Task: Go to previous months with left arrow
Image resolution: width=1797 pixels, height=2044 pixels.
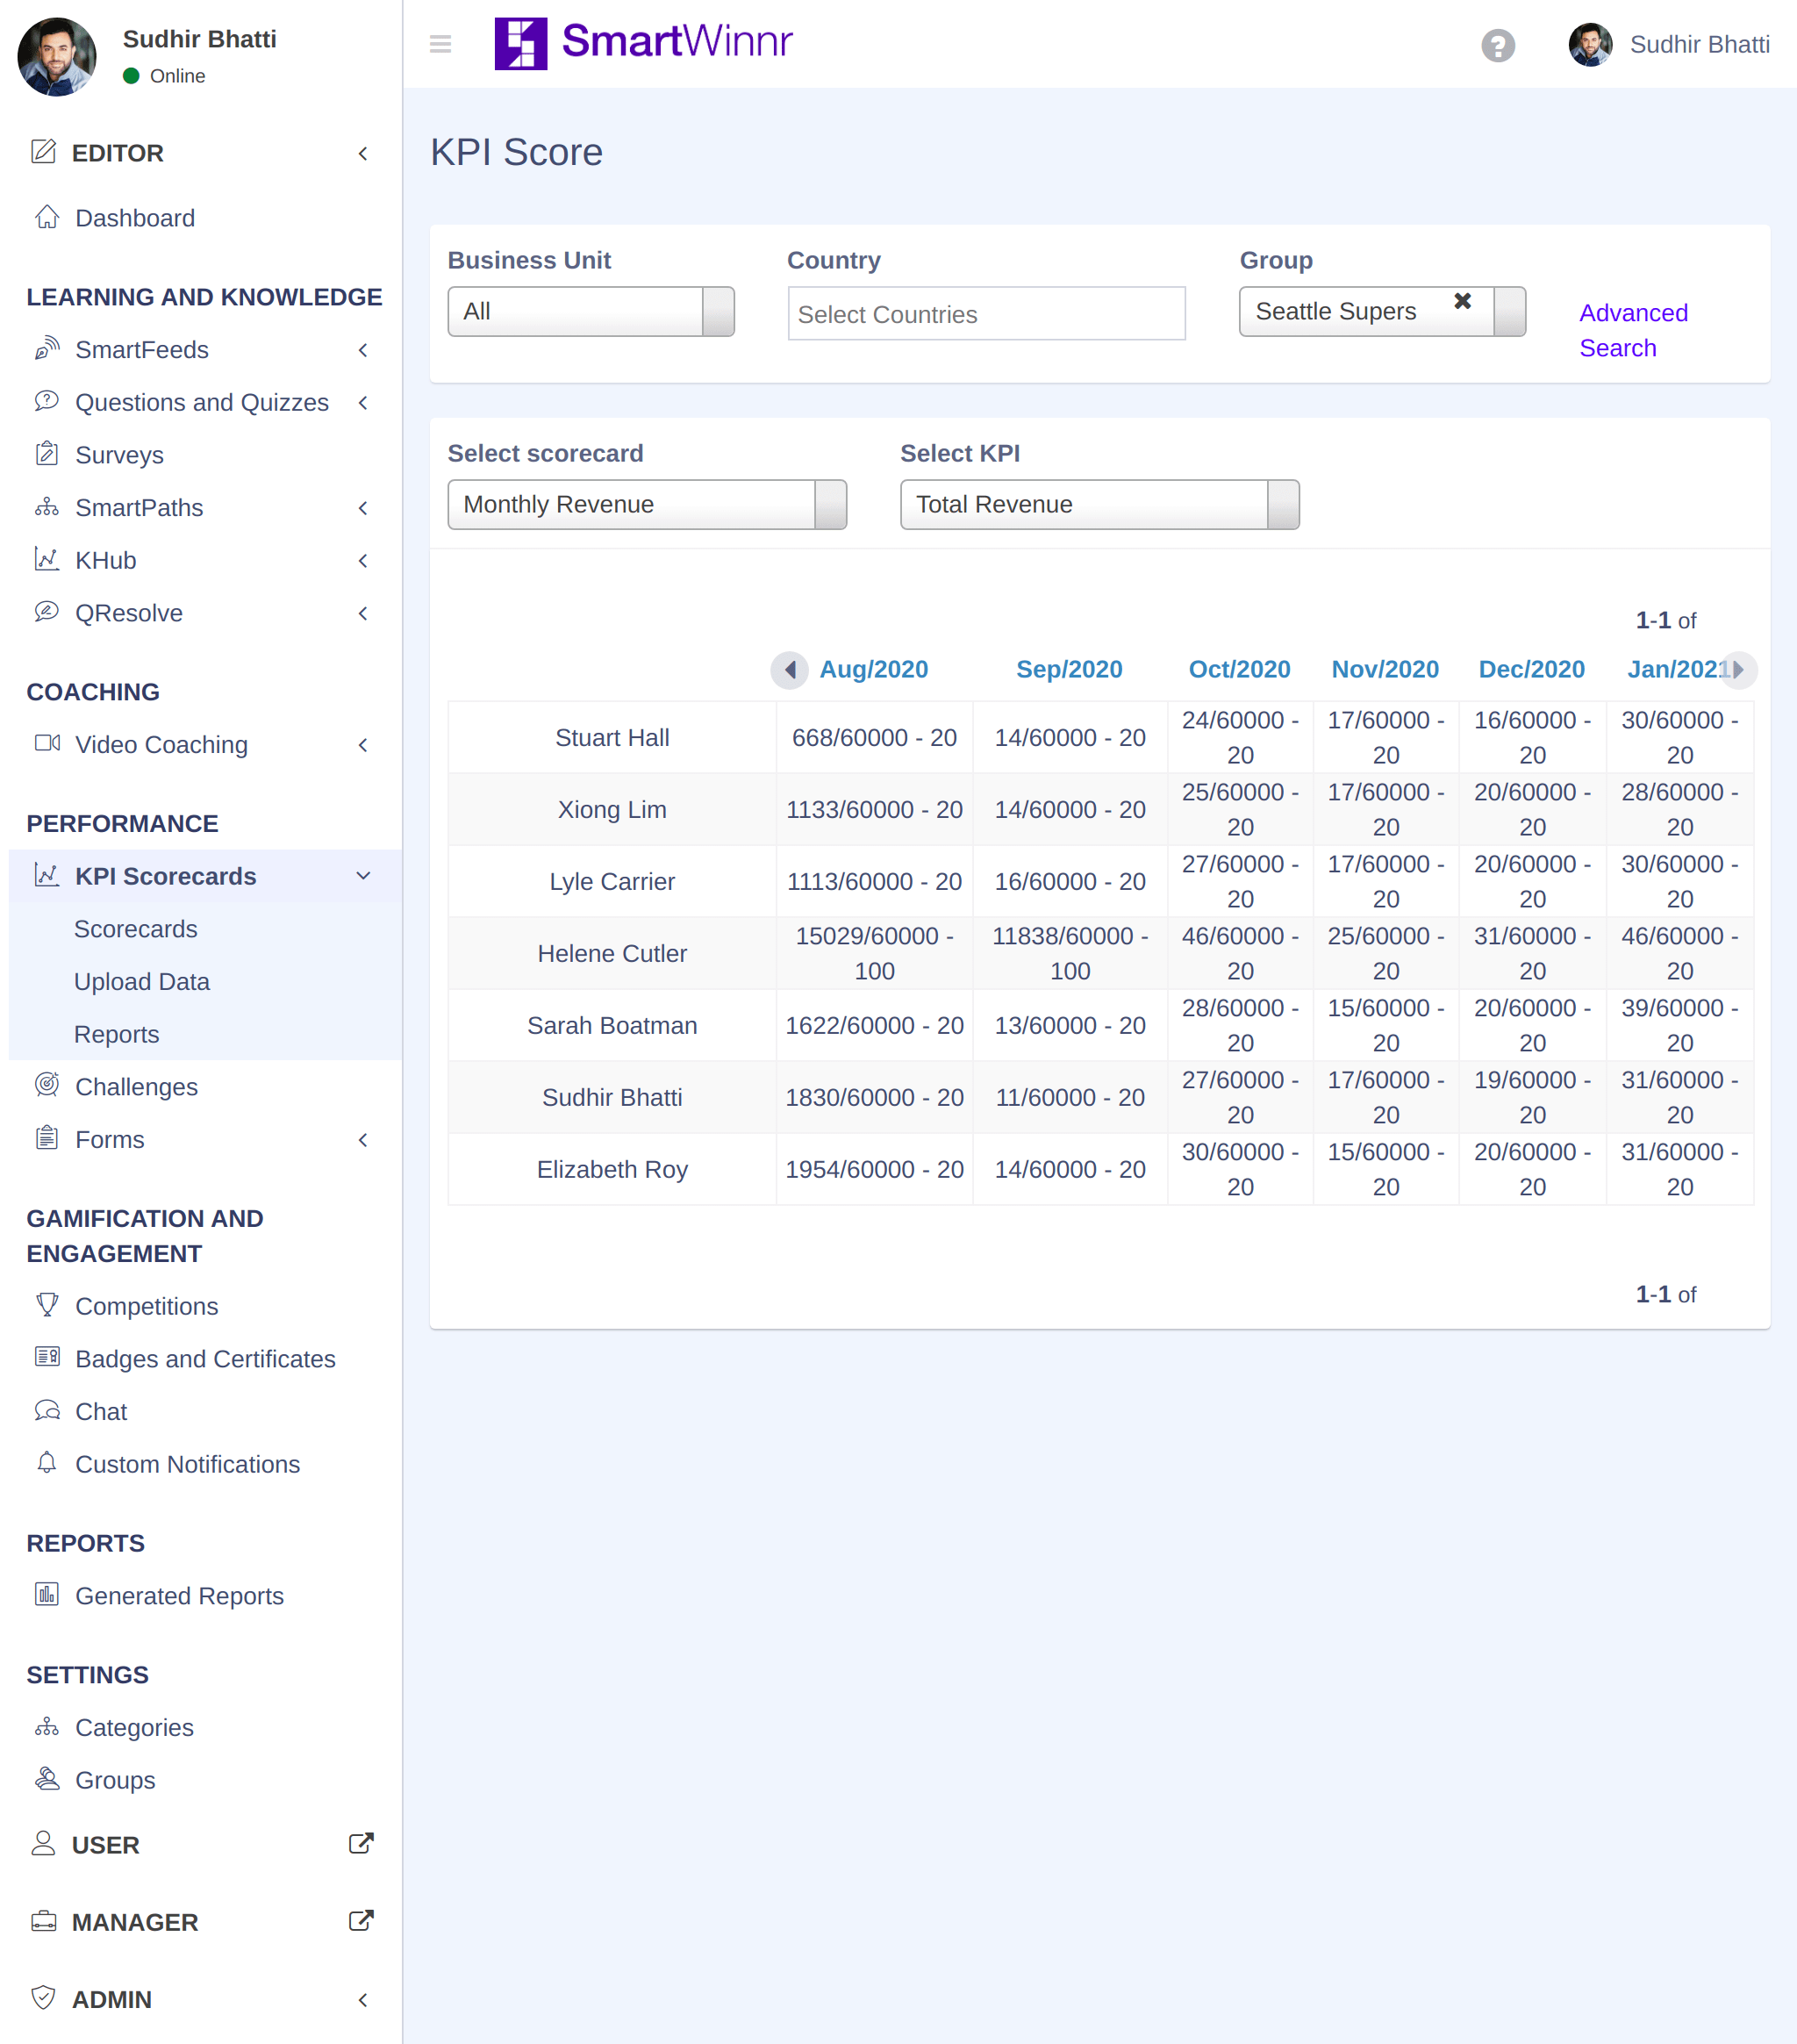Action: tap(789, 669)
